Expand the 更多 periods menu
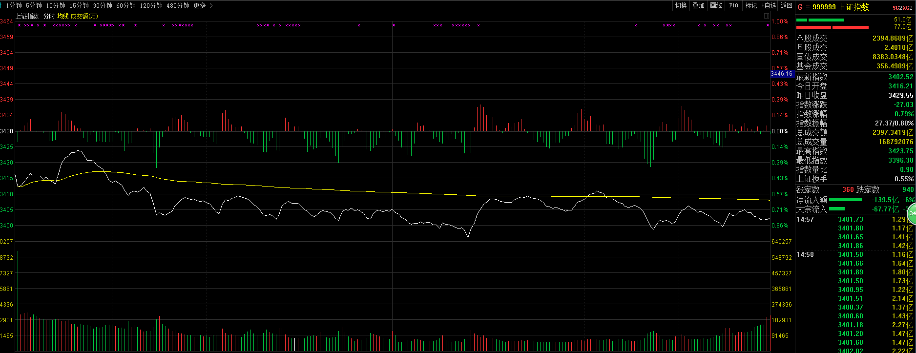 pos(203,6)
